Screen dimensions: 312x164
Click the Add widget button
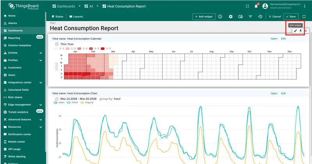coord(204,17)
